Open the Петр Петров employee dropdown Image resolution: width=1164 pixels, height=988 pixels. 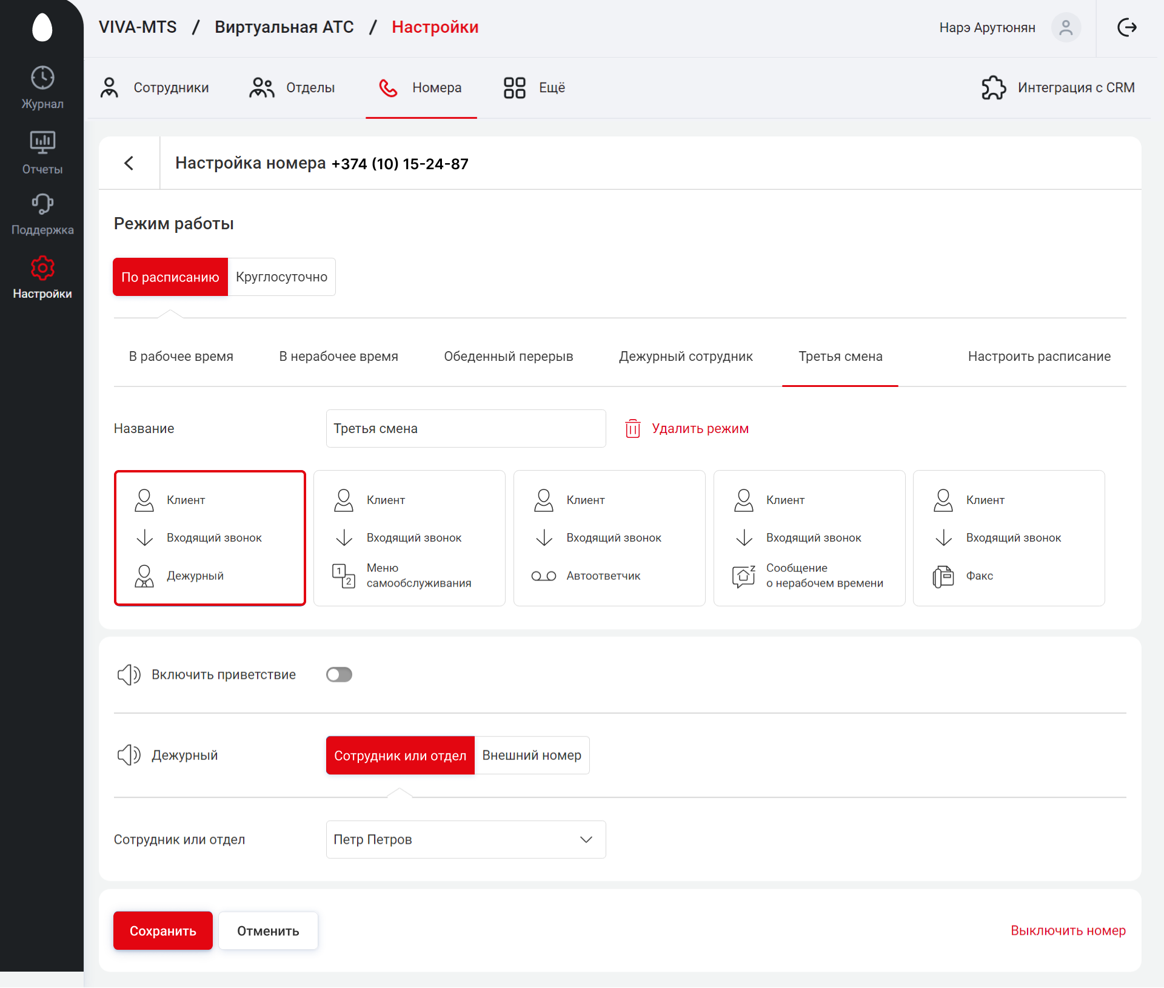click(x=466, y=839)
